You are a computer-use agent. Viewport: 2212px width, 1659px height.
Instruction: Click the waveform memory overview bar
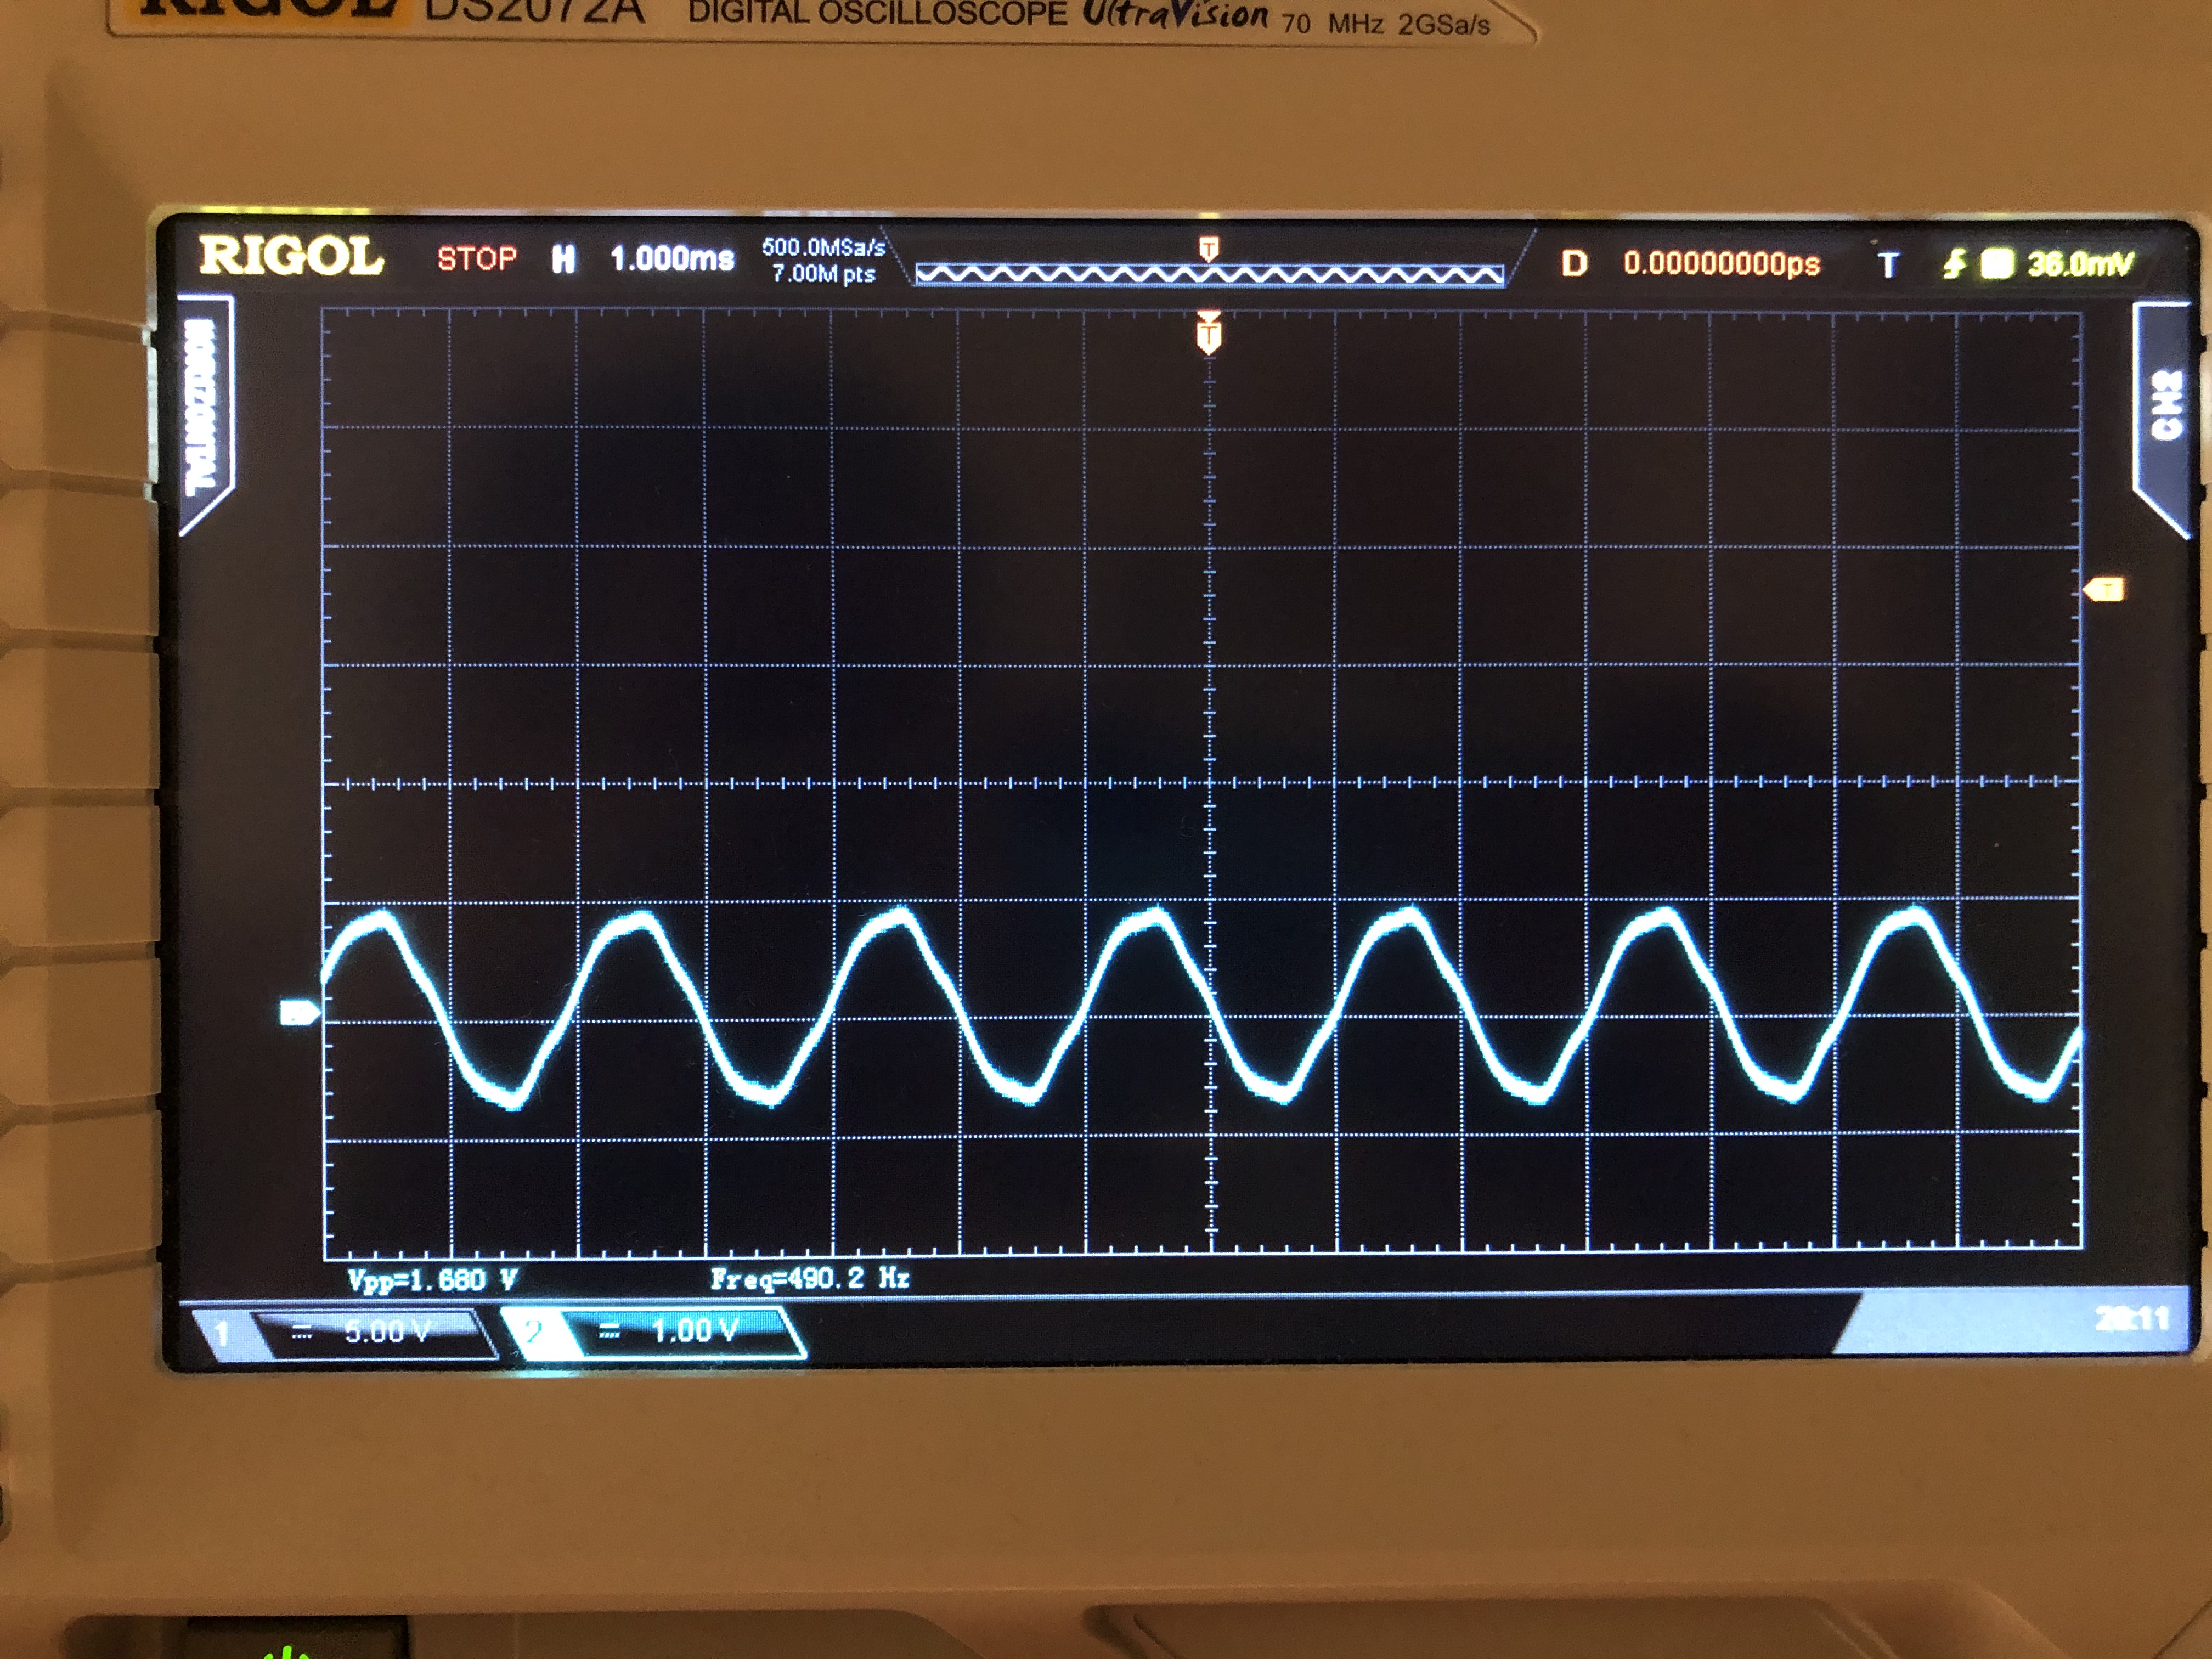click(1210, 274)
